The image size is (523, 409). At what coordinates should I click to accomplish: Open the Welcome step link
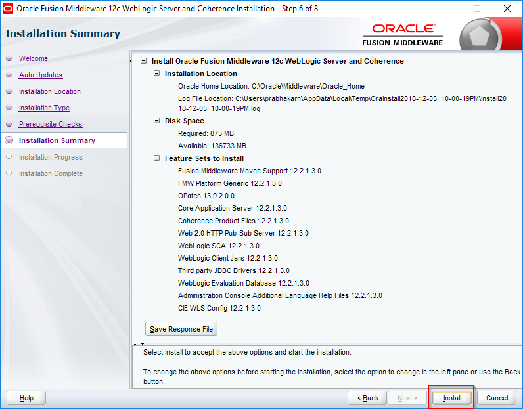click(x=34, y=58)
